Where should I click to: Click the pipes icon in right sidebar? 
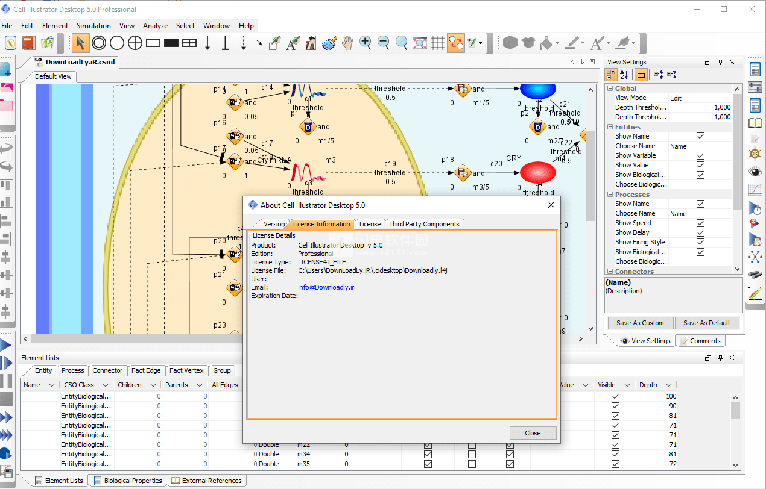click(755, 275)
